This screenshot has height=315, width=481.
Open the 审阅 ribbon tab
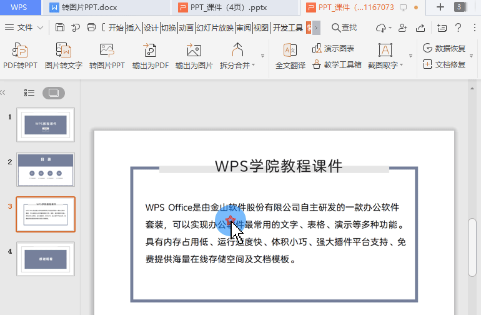[x=244, y=28]
